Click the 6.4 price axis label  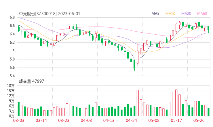[x=12, y=34]
